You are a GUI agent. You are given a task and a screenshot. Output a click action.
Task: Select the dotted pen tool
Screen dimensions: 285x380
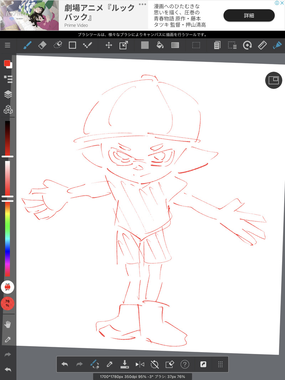coord(87,45)
